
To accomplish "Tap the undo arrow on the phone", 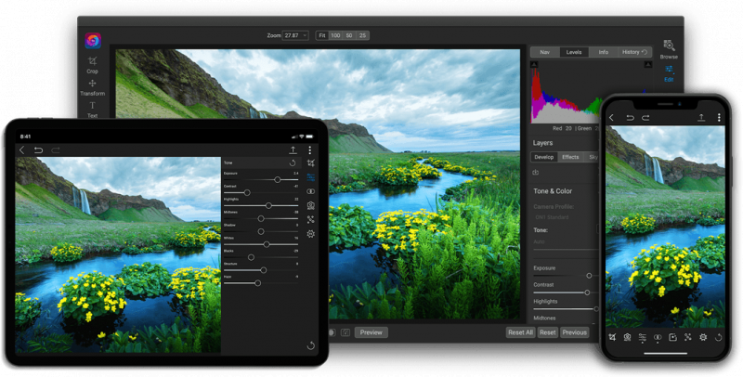I will 630,117.
